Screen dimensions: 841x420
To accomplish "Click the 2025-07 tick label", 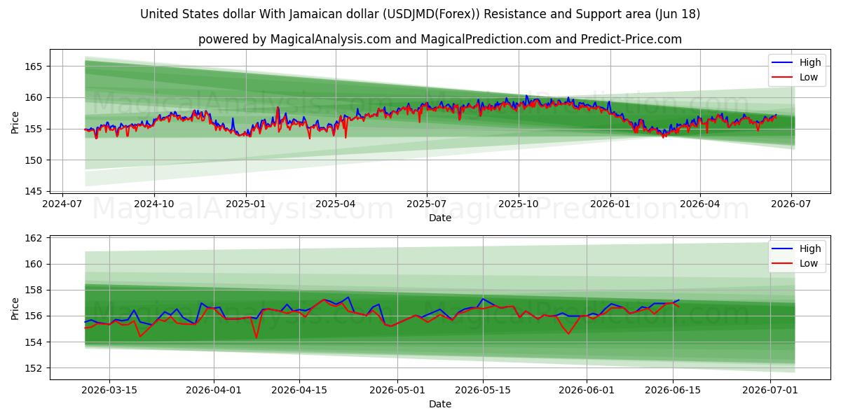I will pyautogui.click(x=427, y=204).
